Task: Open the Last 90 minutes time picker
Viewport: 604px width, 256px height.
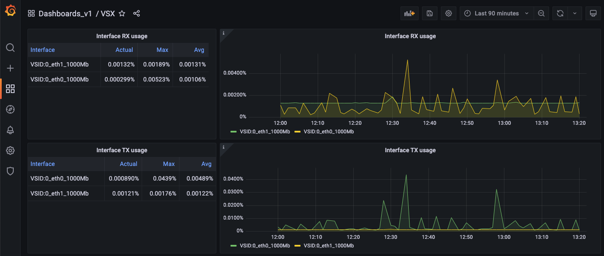Action: point(497,13)
